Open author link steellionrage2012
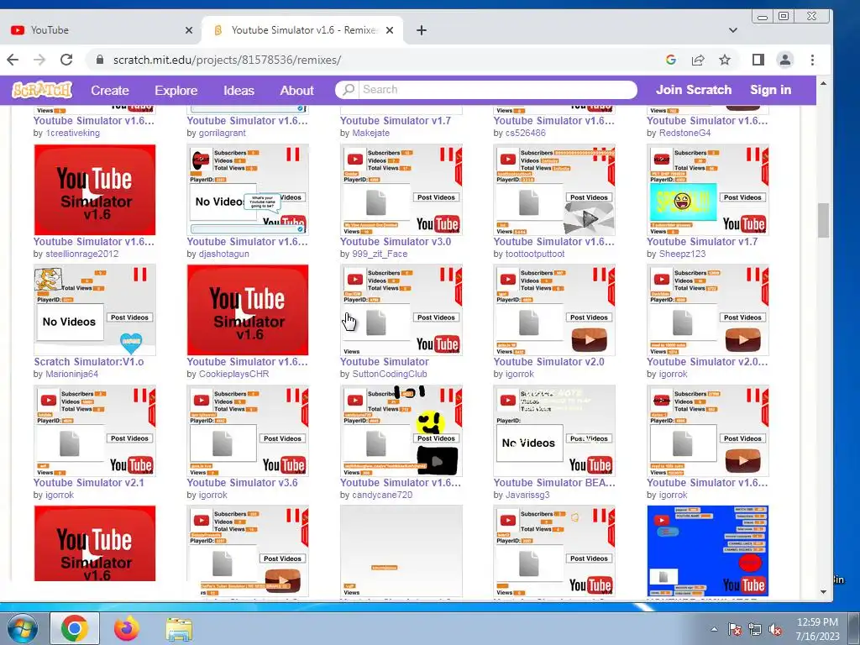 point(81,254)
